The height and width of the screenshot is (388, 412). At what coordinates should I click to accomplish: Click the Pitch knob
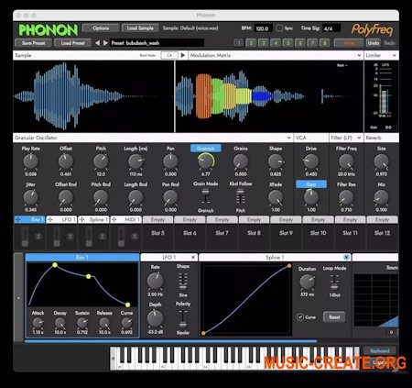point(101,161)
